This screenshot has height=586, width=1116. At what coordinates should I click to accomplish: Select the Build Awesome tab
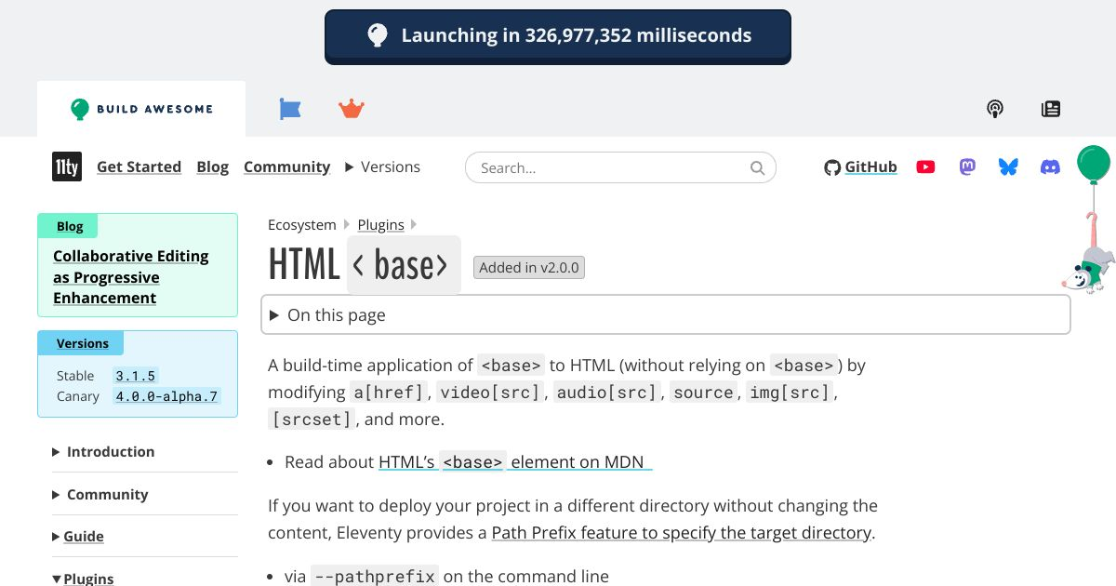(141, 109)
